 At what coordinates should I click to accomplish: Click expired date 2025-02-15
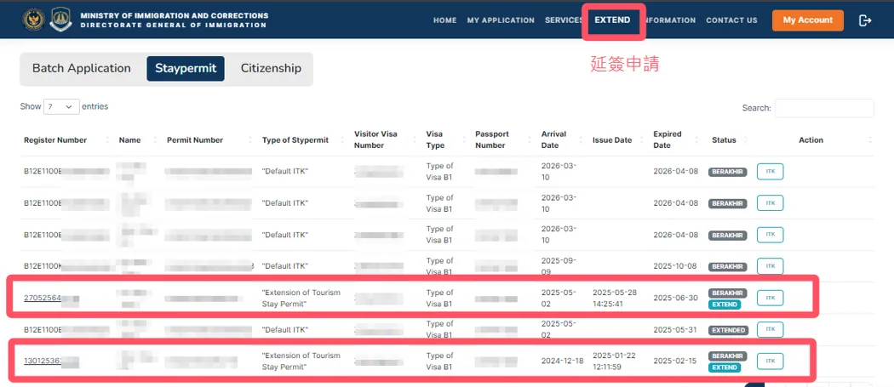[x=676, y=361]
